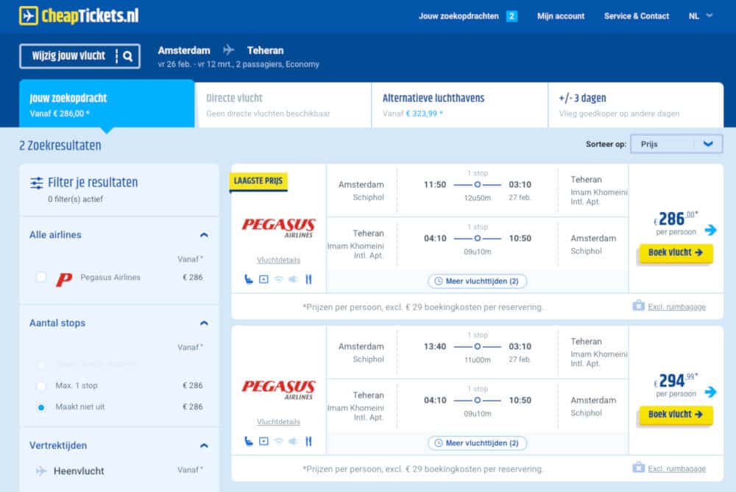
Task: Click the blue arrow next to the €294 price
Action: pyautogui.click(x=711, y=391)
